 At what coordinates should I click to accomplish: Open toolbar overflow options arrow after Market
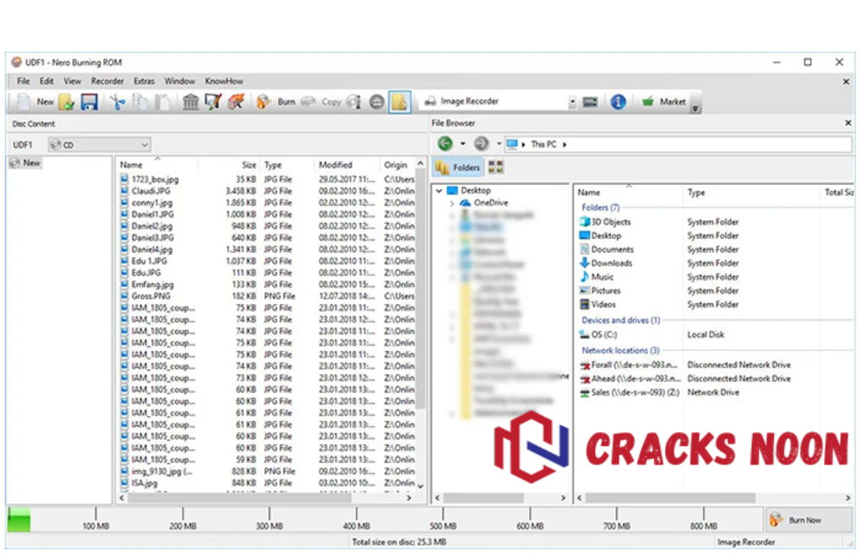696,108
